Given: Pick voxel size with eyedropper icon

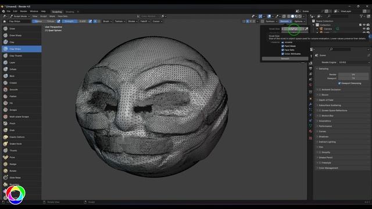Looking at the screenshot, I should pos(306,29).
